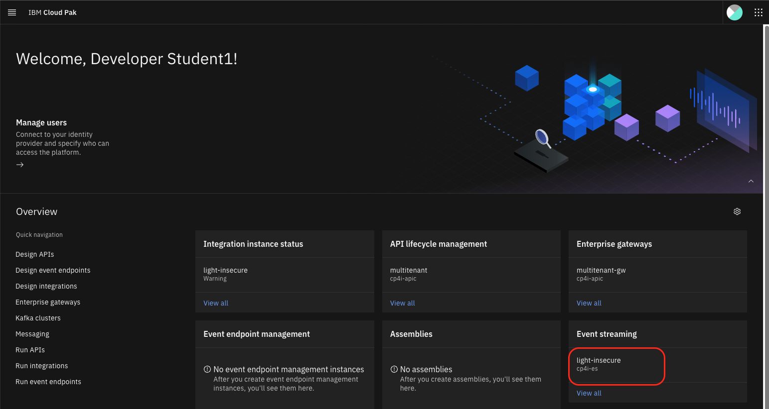Image resolution: width=769 pixels, height=409 pixels.
Task: Open Run event endpoints link
Action: pos(48,382)
